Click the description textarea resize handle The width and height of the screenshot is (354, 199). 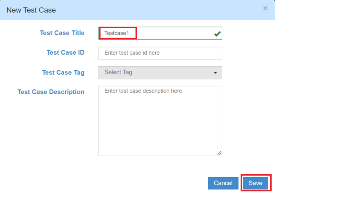(x=219, y=153)
